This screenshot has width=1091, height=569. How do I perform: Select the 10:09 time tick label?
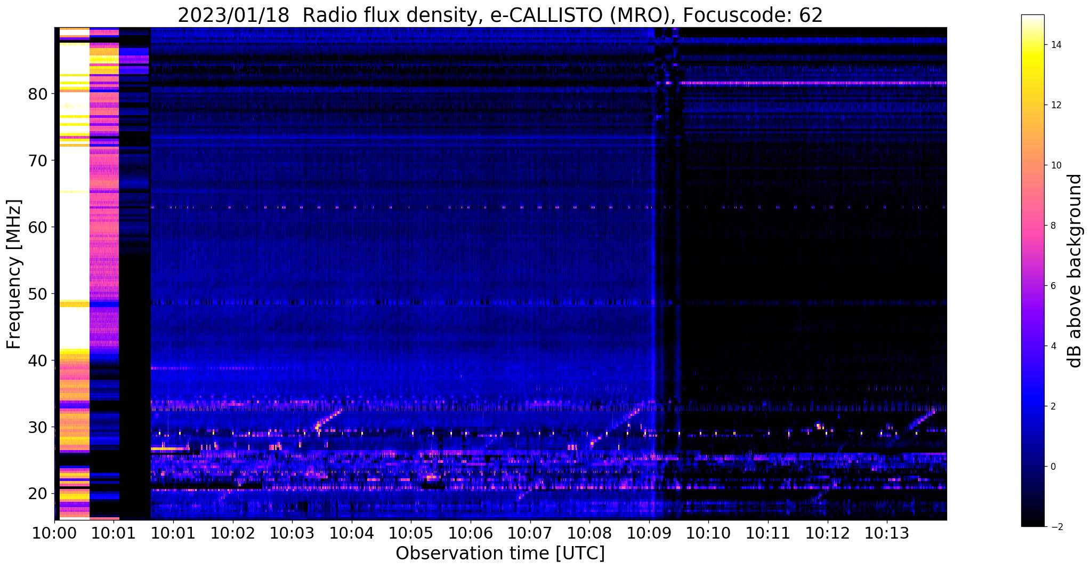[x=649, y=533]
